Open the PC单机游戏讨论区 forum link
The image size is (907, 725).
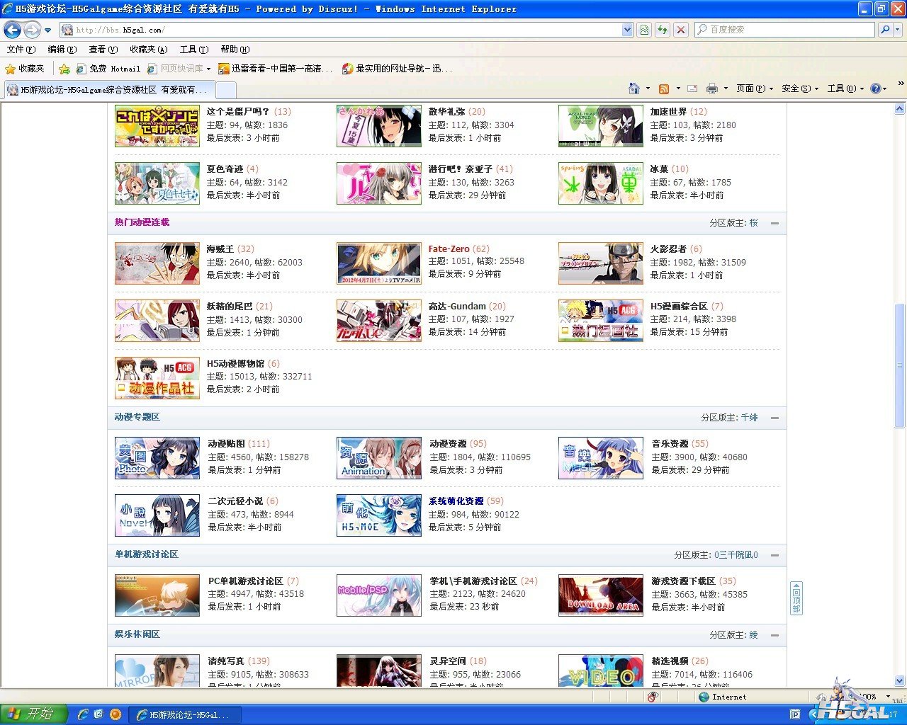click(245, 581)
